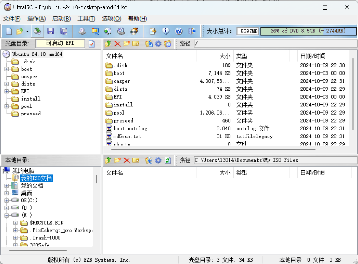Click Rename icon in ISO panel toolbar
This screenshot has height=264, width=358.
pyautogui.click(x=136, y=44)
